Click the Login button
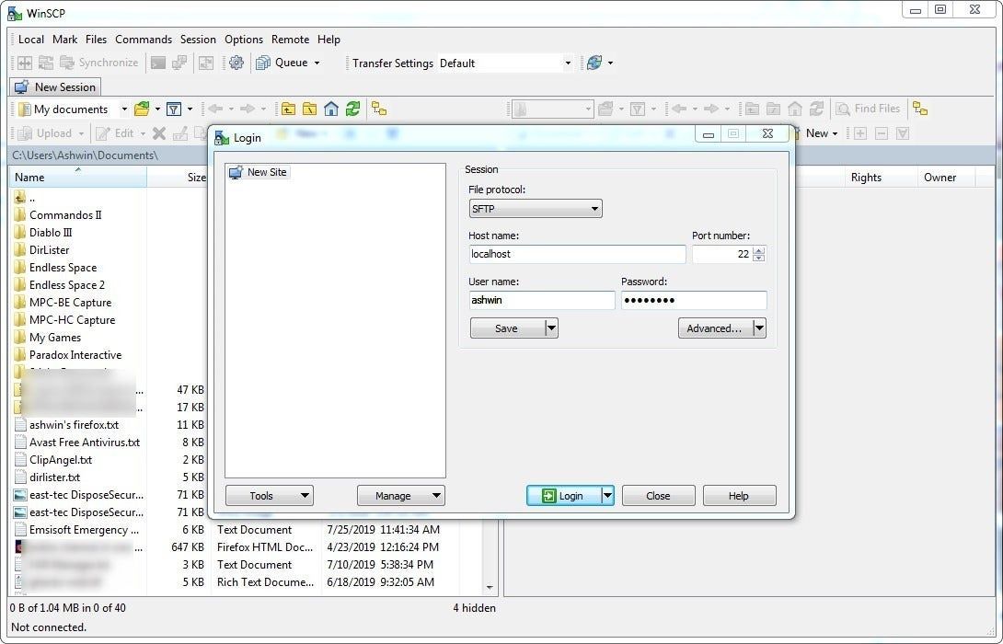 click(564, 495)
